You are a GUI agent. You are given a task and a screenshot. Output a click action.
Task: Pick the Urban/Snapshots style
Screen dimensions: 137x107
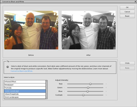click(25, 94)
